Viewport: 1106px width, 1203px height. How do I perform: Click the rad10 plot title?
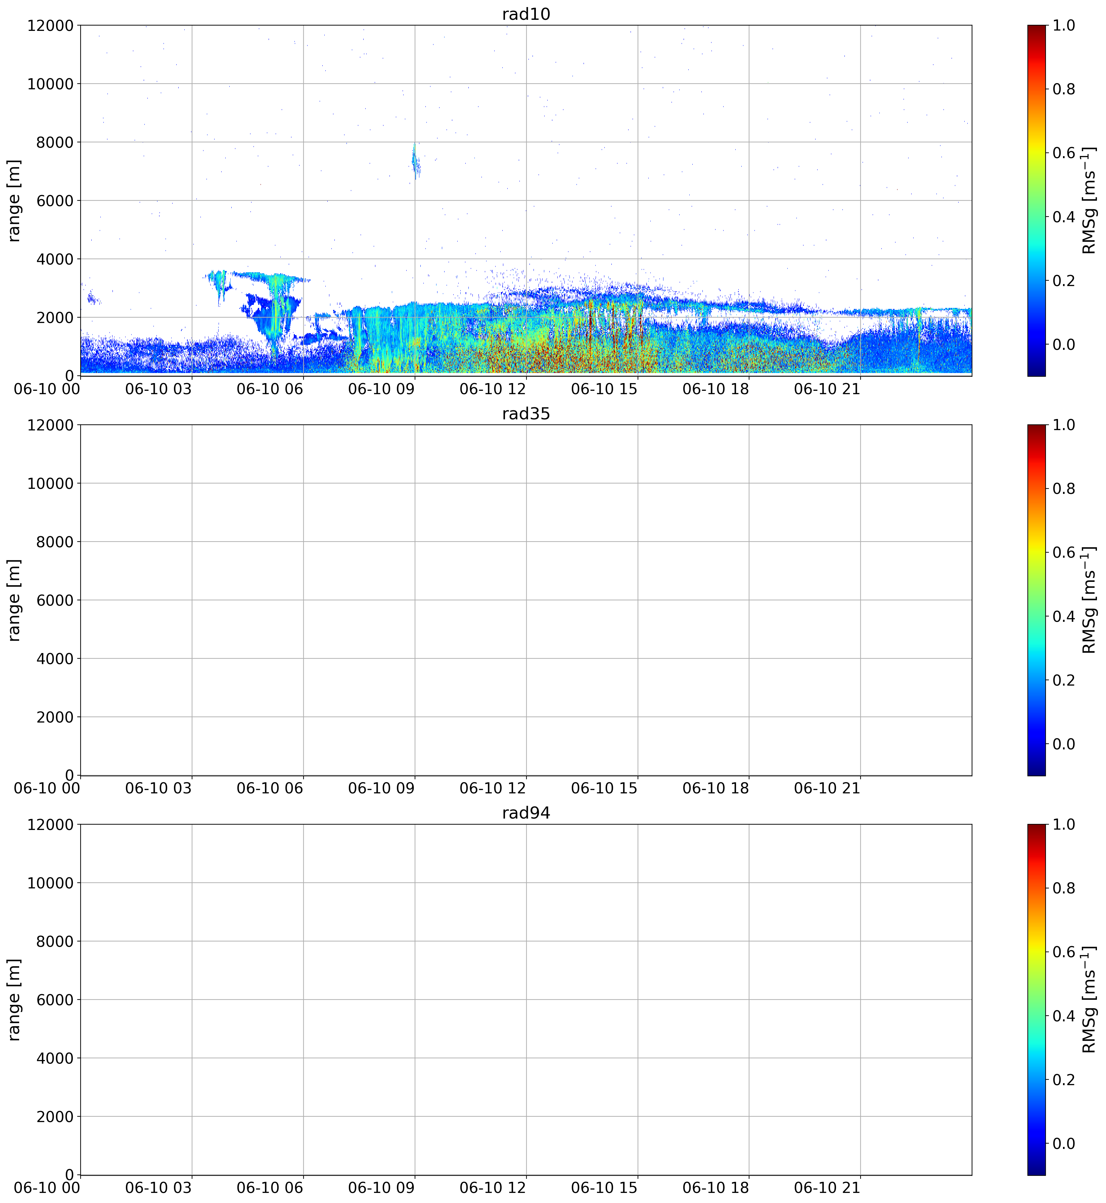(x=526, y=14)
